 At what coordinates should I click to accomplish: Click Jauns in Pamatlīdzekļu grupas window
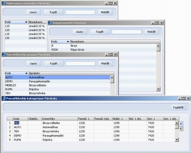(33, 63)
